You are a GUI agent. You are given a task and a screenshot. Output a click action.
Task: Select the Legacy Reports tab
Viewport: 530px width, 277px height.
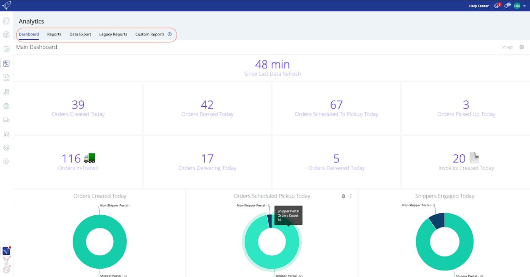coord(113,34)
